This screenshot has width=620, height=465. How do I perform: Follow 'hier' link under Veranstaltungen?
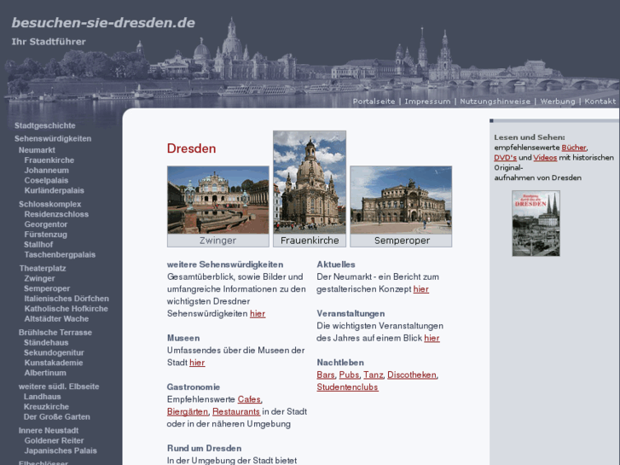click(x=432, y=339)
